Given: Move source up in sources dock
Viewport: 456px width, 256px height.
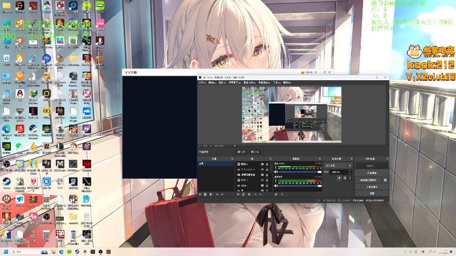Looking at the screenshot, I should pyautogui.click(x=255, y=195).
